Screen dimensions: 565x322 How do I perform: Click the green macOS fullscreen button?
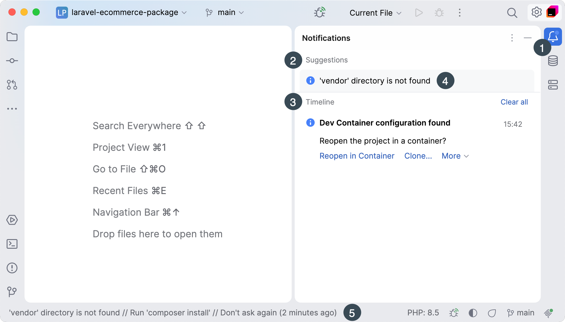click(x=36, y=12)
